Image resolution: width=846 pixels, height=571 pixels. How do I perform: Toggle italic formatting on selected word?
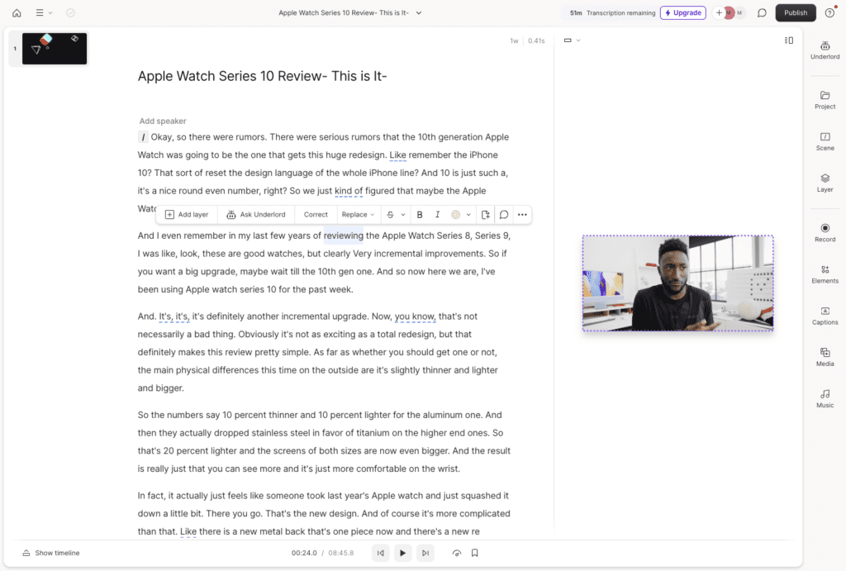[x=438, y=215]
